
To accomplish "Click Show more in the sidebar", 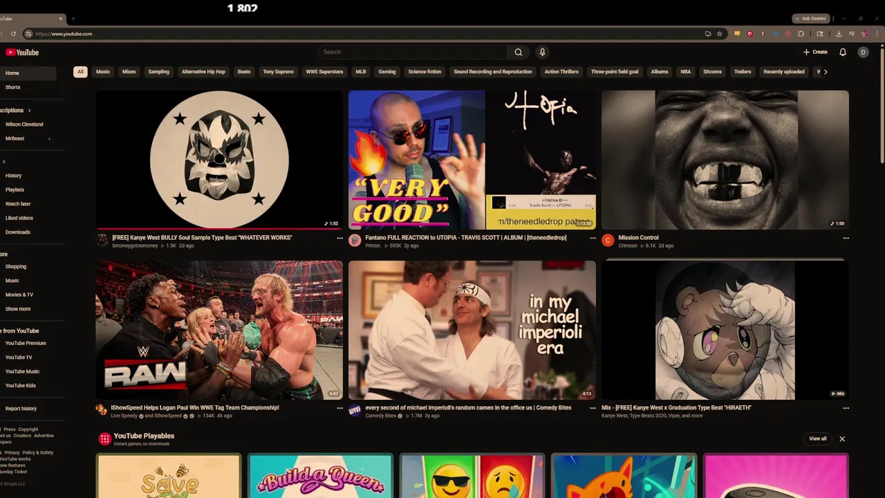I will (18, 309).
